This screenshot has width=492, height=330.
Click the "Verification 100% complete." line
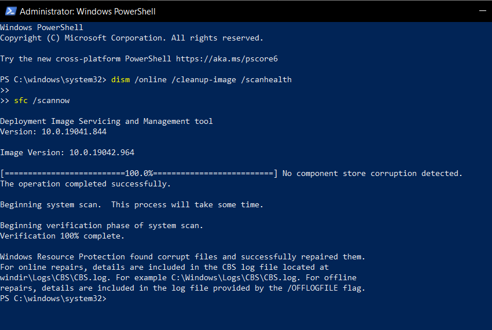(x=62, y=236)
